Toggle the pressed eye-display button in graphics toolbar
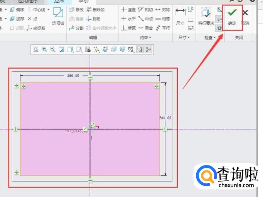 click(x=140, y=49)
